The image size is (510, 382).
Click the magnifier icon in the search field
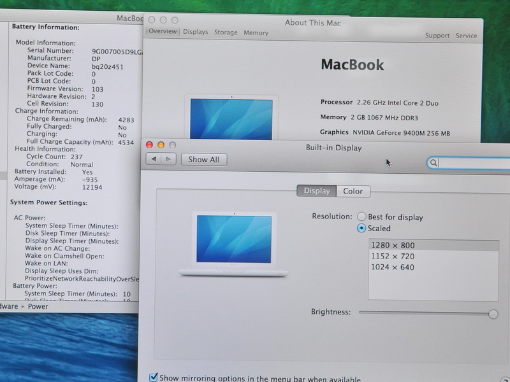[433, 162]
